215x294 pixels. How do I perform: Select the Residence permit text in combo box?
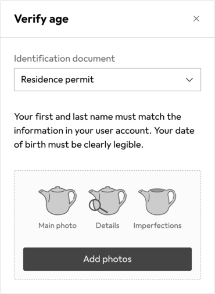pyautogui.click(x=58, y=80)
